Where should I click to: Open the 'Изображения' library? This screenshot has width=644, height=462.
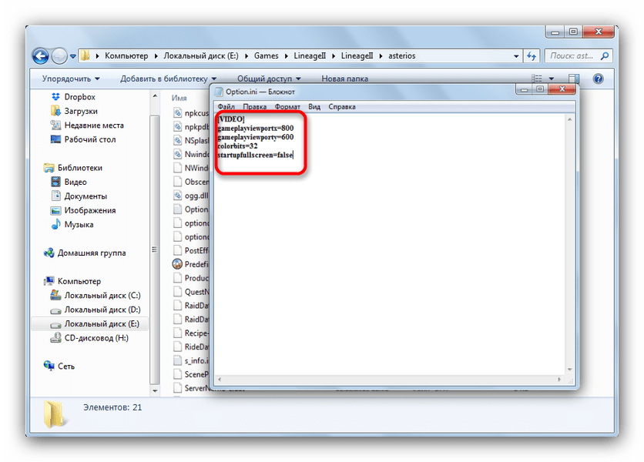pyautogui.click(x=83, y=210)
